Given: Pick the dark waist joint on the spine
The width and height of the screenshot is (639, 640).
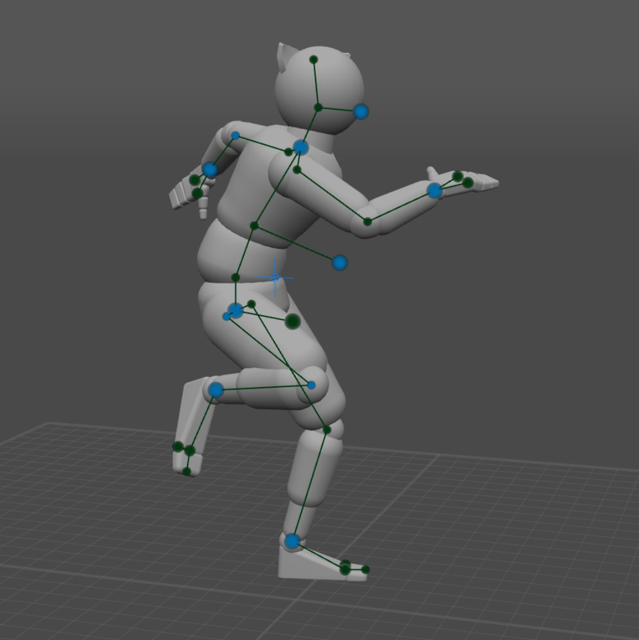Looking at the screenshot, I should pyautogui.click(x=236, y=277).
